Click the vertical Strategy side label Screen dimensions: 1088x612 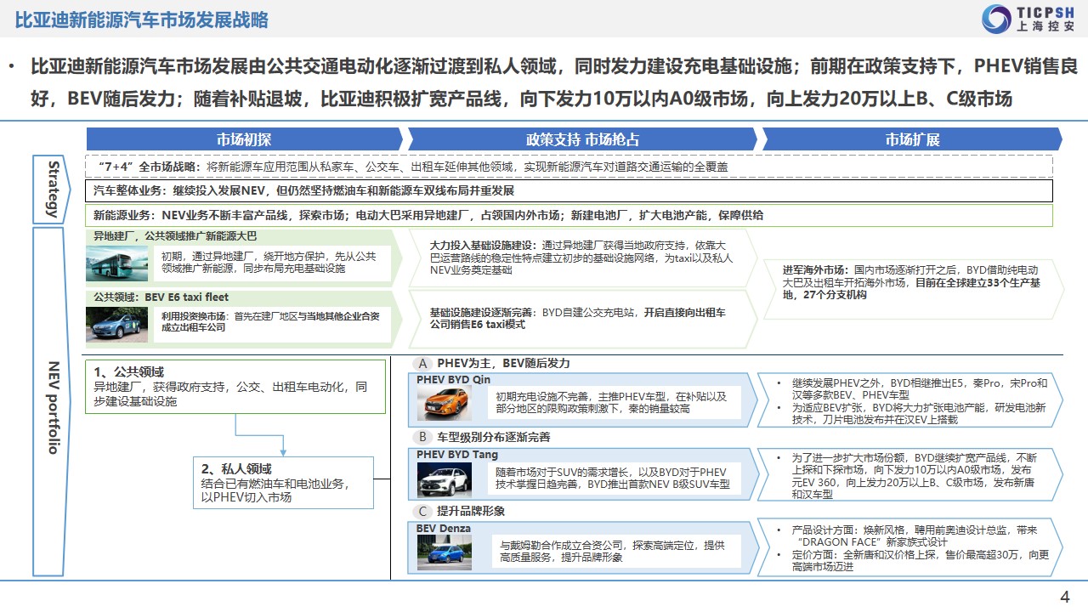(x=54, y=189)
